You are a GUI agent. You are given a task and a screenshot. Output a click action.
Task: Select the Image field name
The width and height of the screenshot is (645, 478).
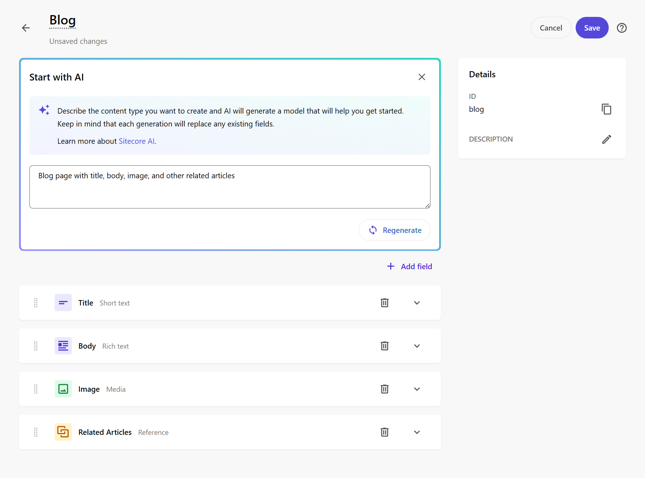coord(89,389)
